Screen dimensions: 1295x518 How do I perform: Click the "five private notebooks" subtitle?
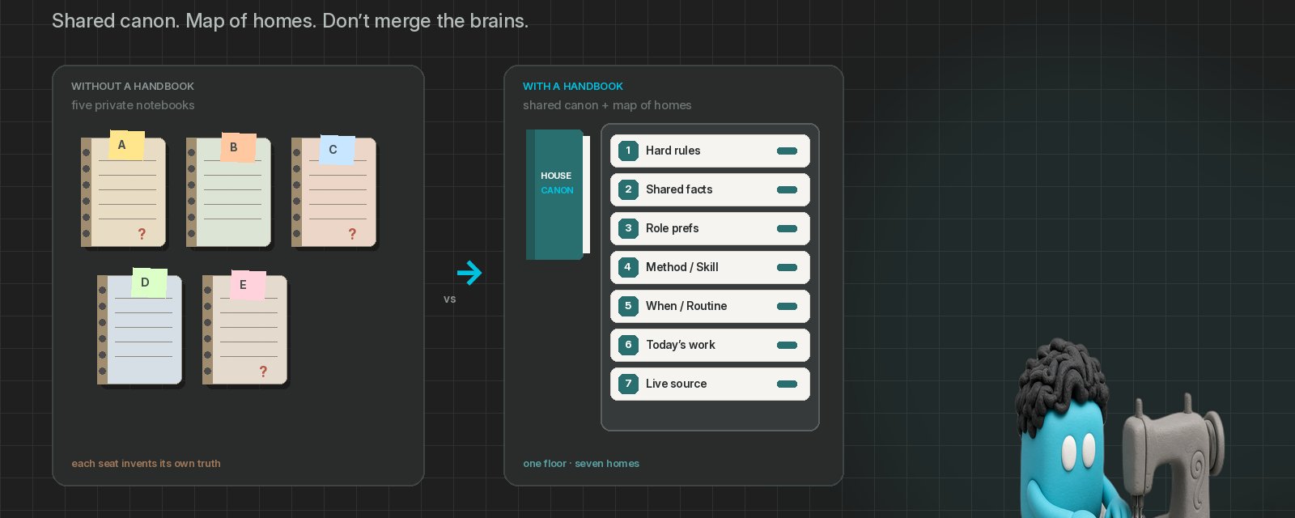coord(133,105)
